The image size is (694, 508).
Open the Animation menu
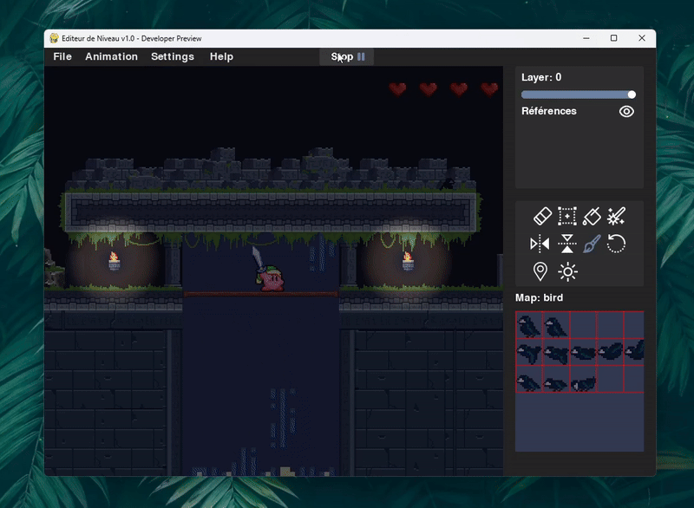coord(112,56)
